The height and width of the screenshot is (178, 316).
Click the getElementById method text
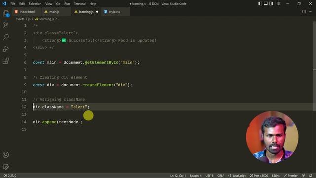click(x=102, y=62)
